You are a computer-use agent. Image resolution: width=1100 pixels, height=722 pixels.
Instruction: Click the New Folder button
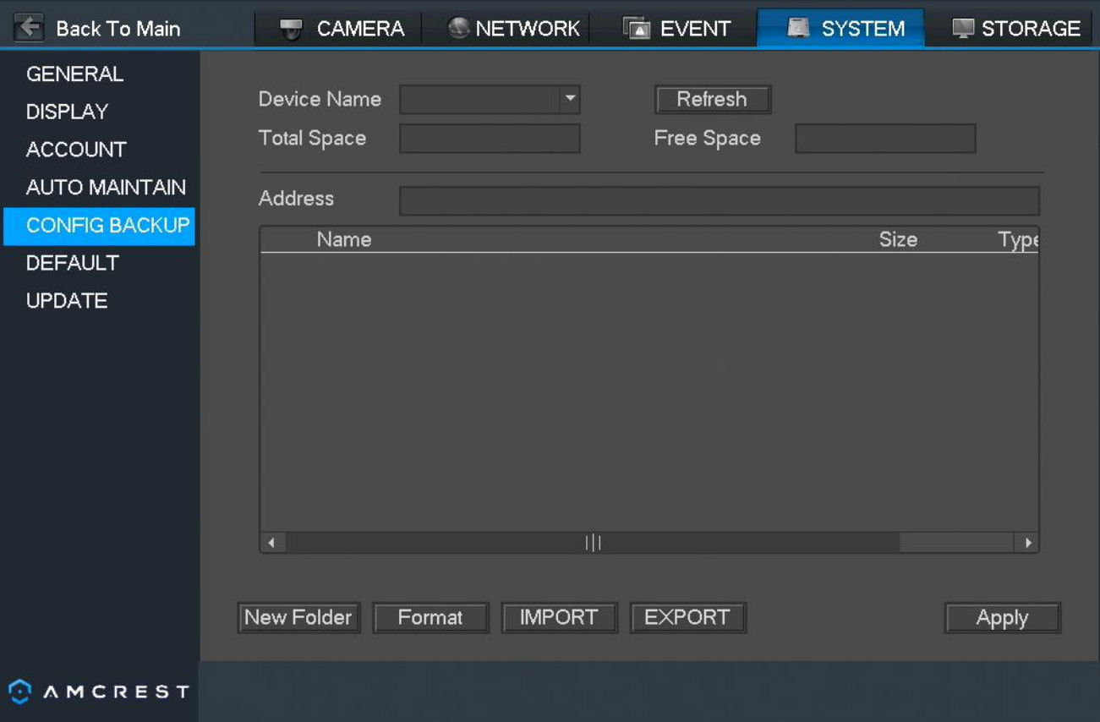pos(298,618)
